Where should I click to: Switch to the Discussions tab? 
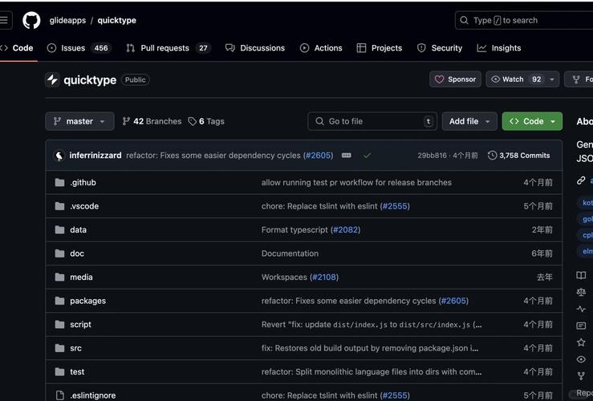255,48
